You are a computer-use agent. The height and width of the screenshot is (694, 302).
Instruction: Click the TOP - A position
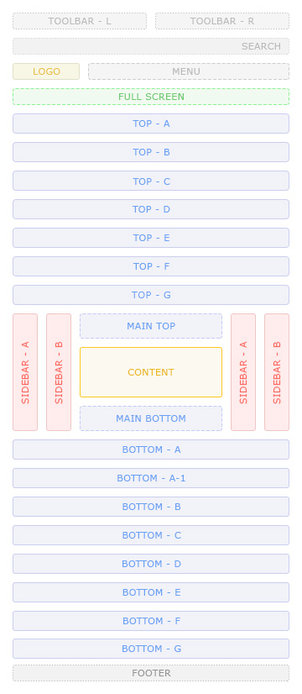pyautogui.click(x=151, y=124)
